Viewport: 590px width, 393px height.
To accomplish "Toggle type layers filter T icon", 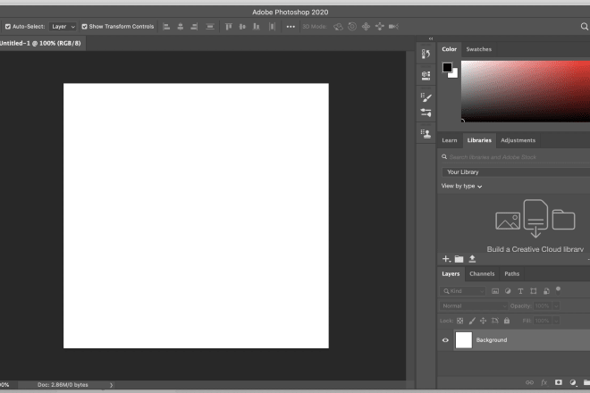I will (x=521, y=291).
